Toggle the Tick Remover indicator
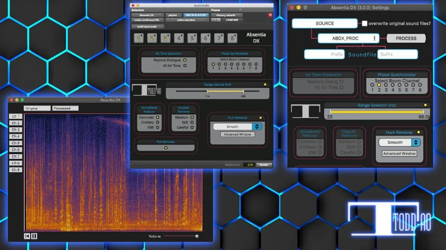The width and height of the screenshot is (446, 250). [166, 148]
